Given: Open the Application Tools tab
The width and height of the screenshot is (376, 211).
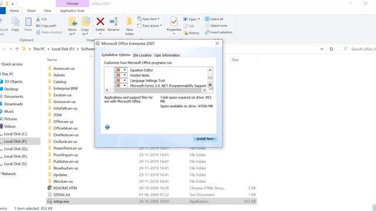Looking at the screenshot, I should (72, 11).
